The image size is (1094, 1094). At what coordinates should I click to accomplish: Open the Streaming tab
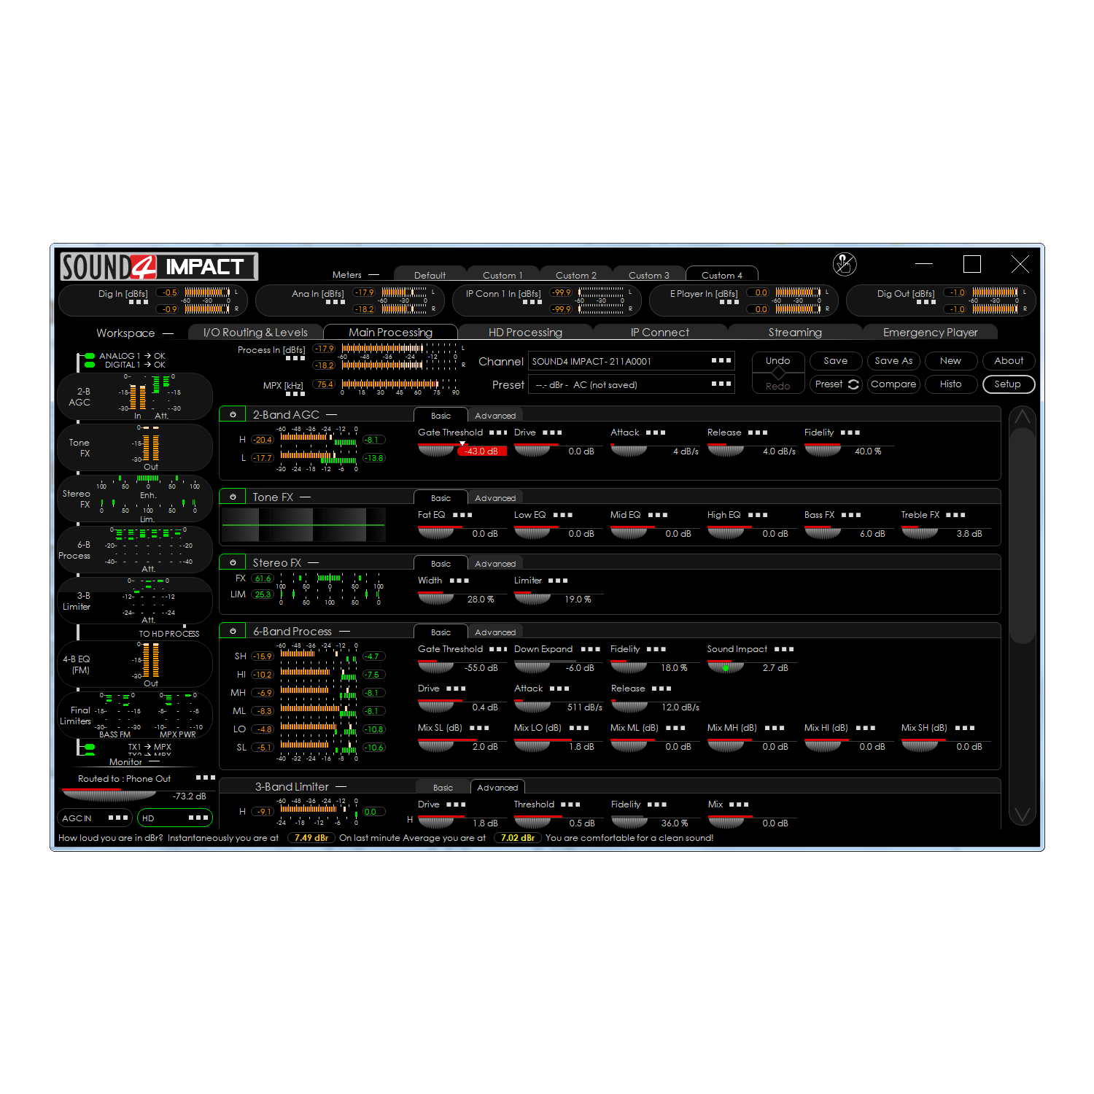pos(795,333)
